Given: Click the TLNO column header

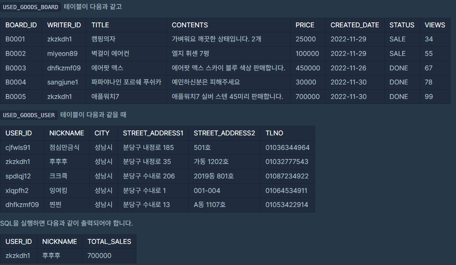Looking at the screenshot, I should [287, 133].
